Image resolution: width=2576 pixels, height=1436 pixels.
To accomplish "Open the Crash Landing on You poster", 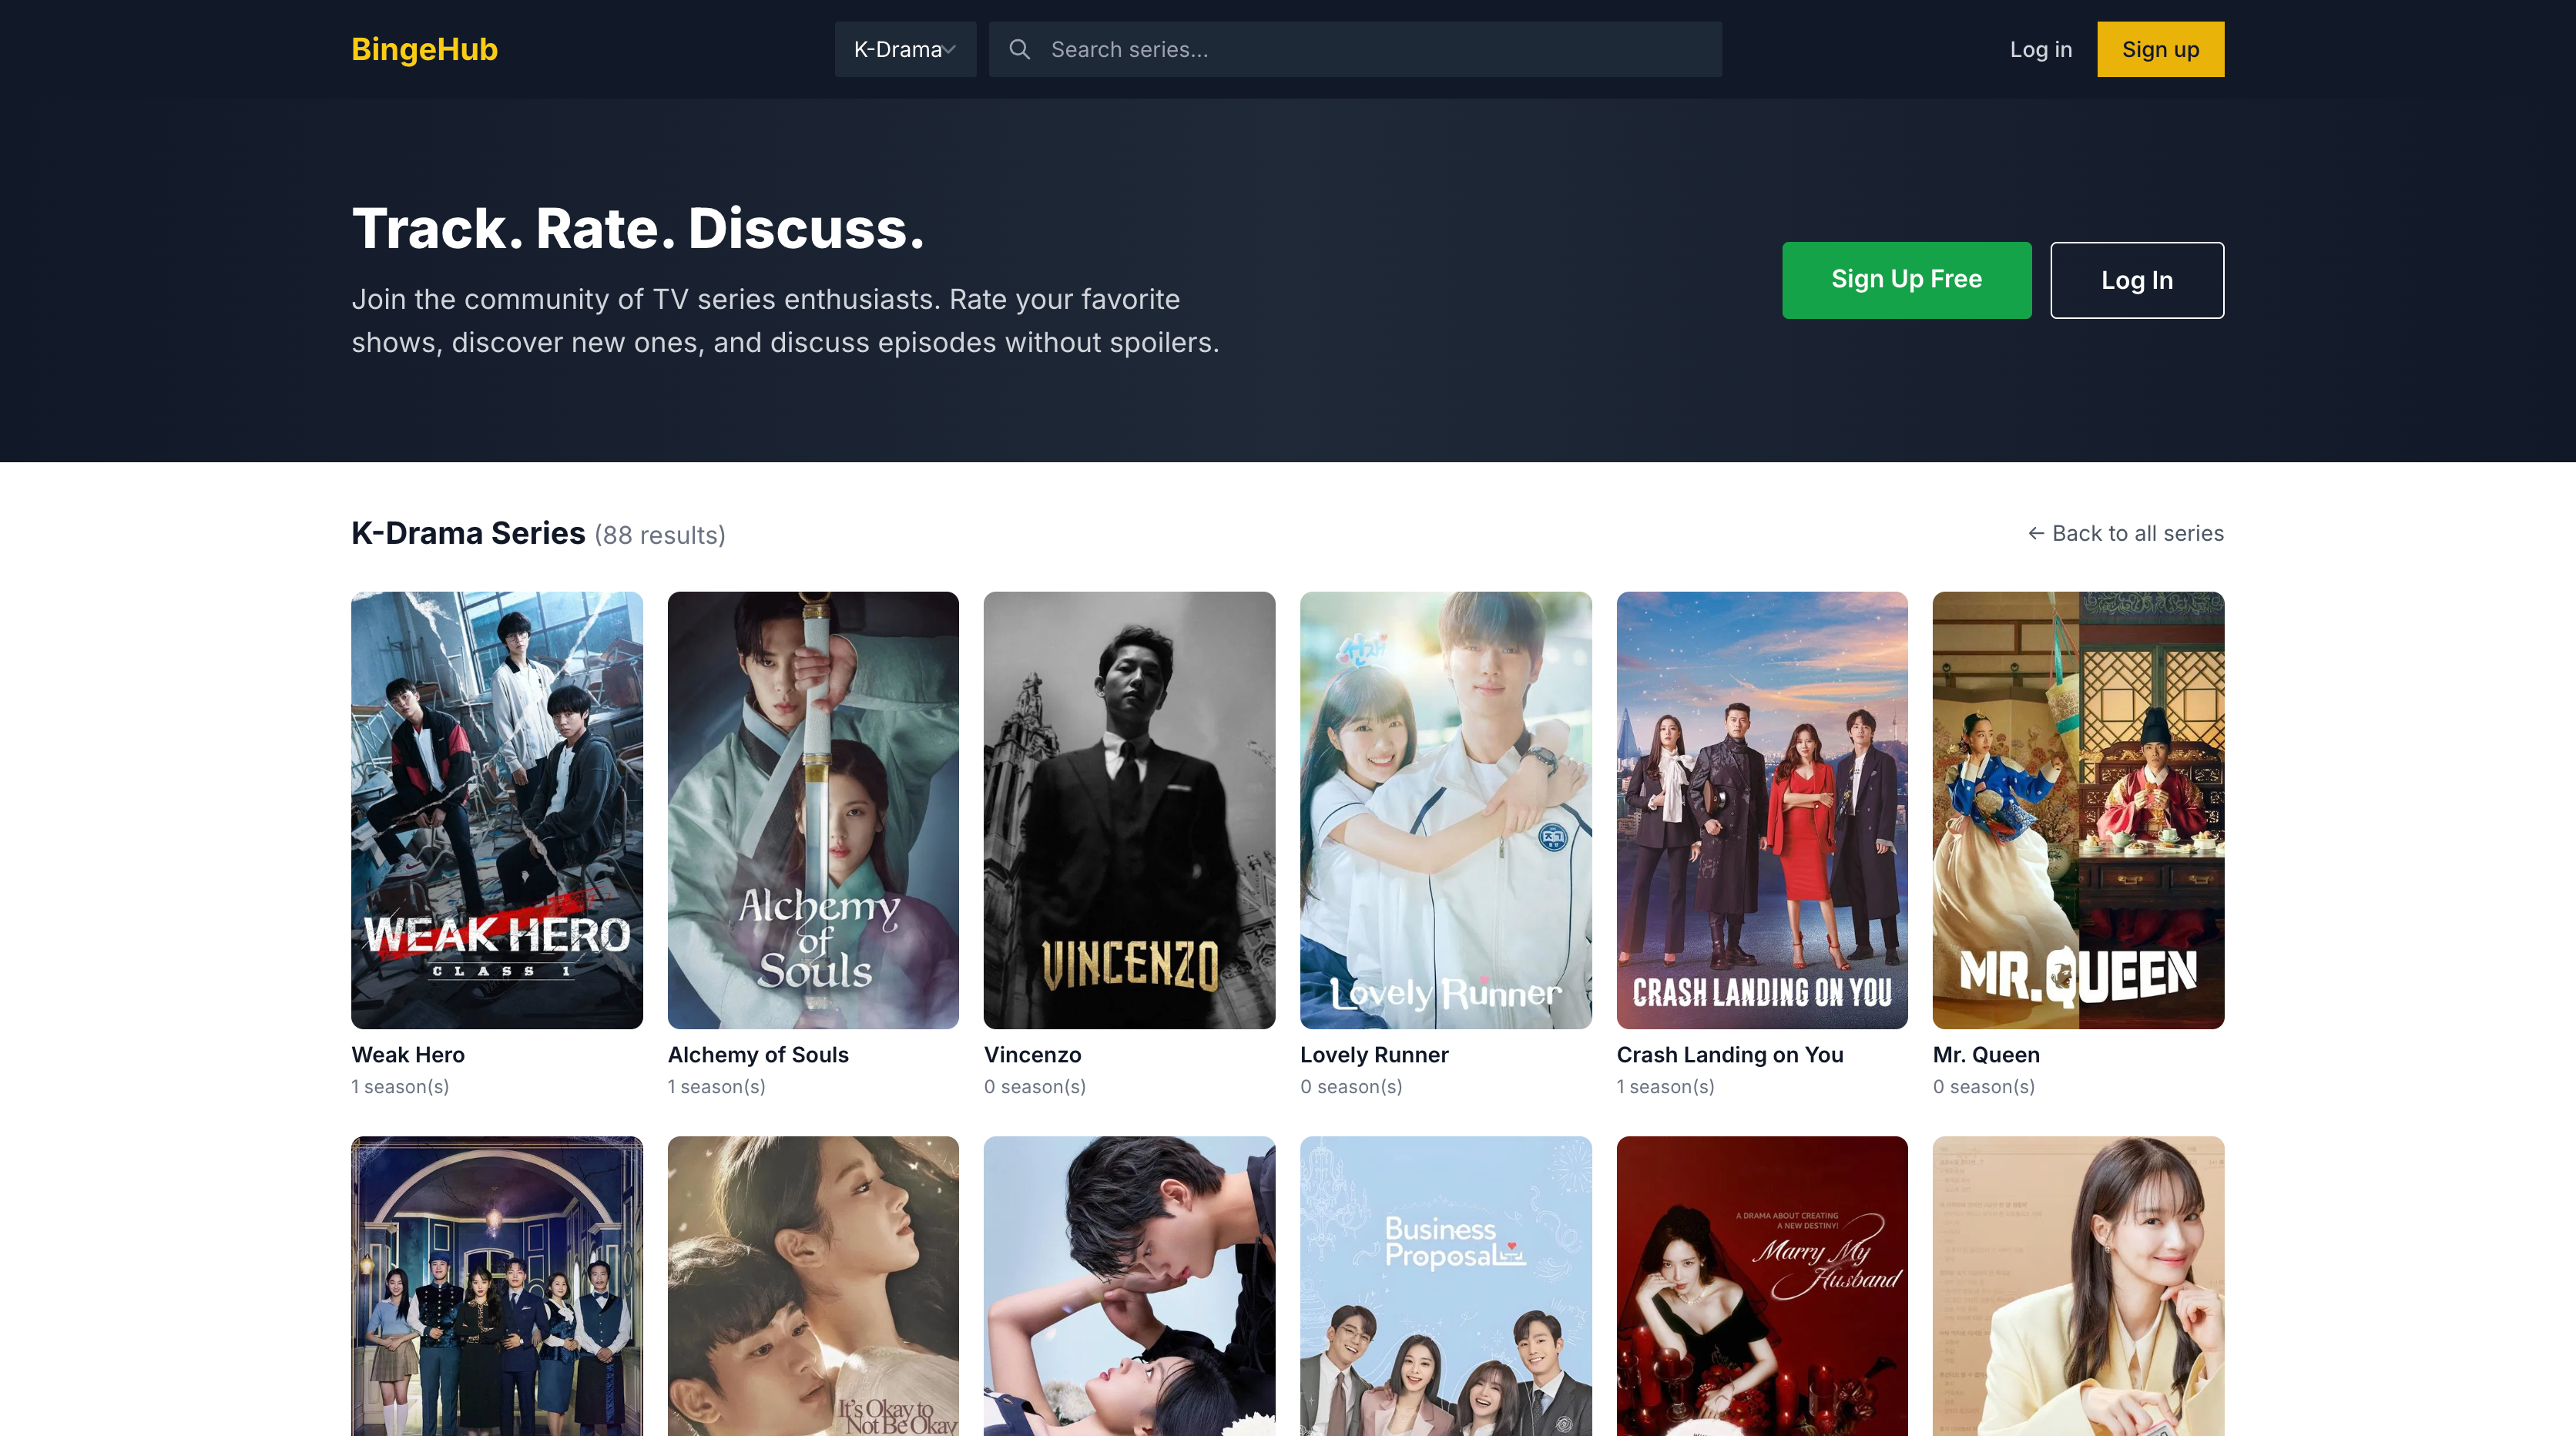I will tap(1762, 810).
